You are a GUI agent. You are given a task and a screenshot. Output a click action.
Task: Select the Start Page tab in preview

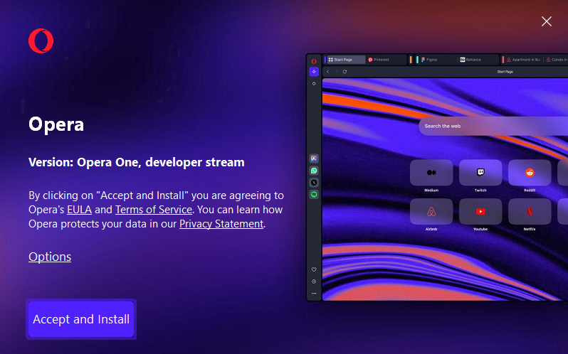(x=346, y=60)
